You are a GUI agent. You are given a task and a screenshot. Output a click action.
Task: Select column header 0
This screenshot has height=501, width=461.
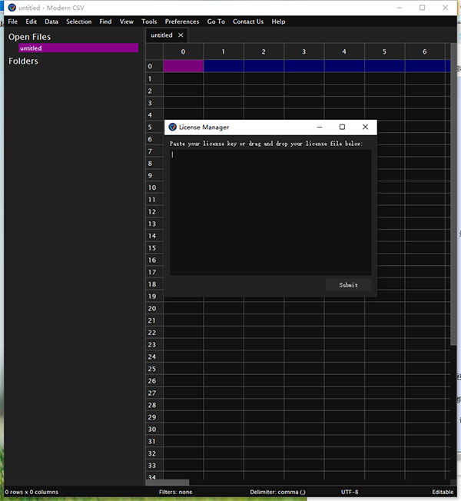tap(184, 51)
